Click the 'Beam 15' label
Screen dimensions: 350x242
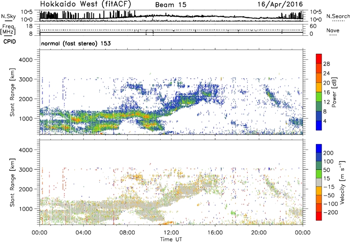click(x=171, y=5)
